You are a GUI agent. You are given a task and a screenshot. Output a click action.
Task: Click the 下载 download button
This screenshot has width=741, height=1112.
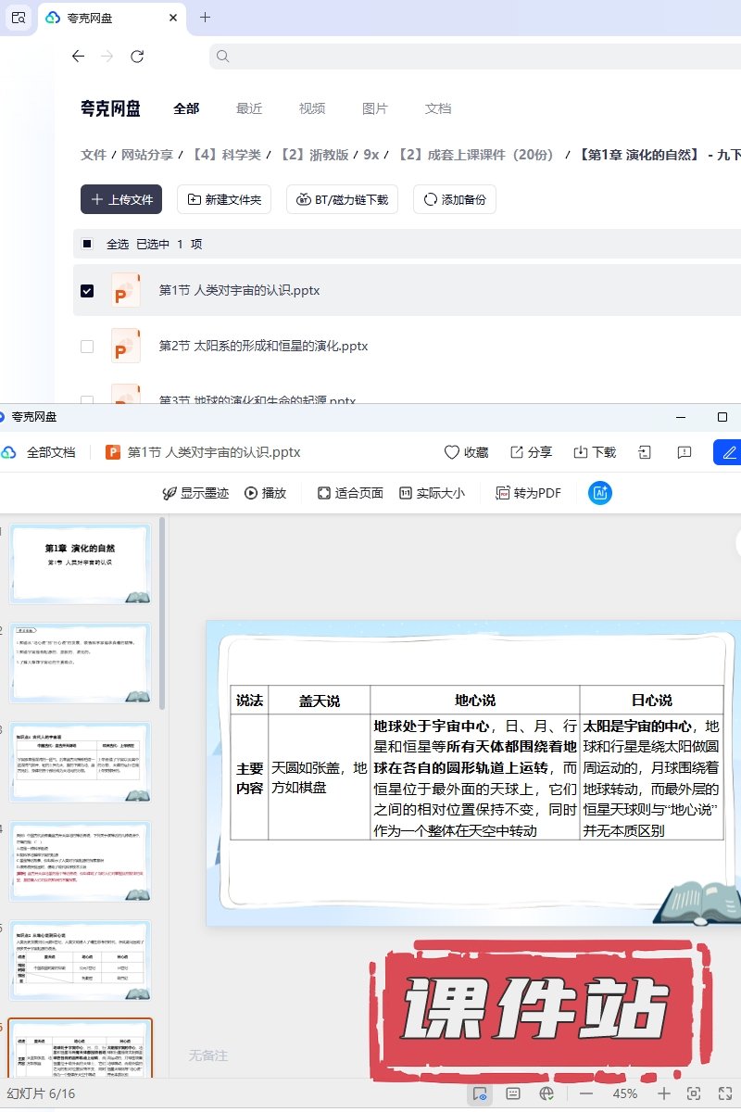tap(594, 452)
